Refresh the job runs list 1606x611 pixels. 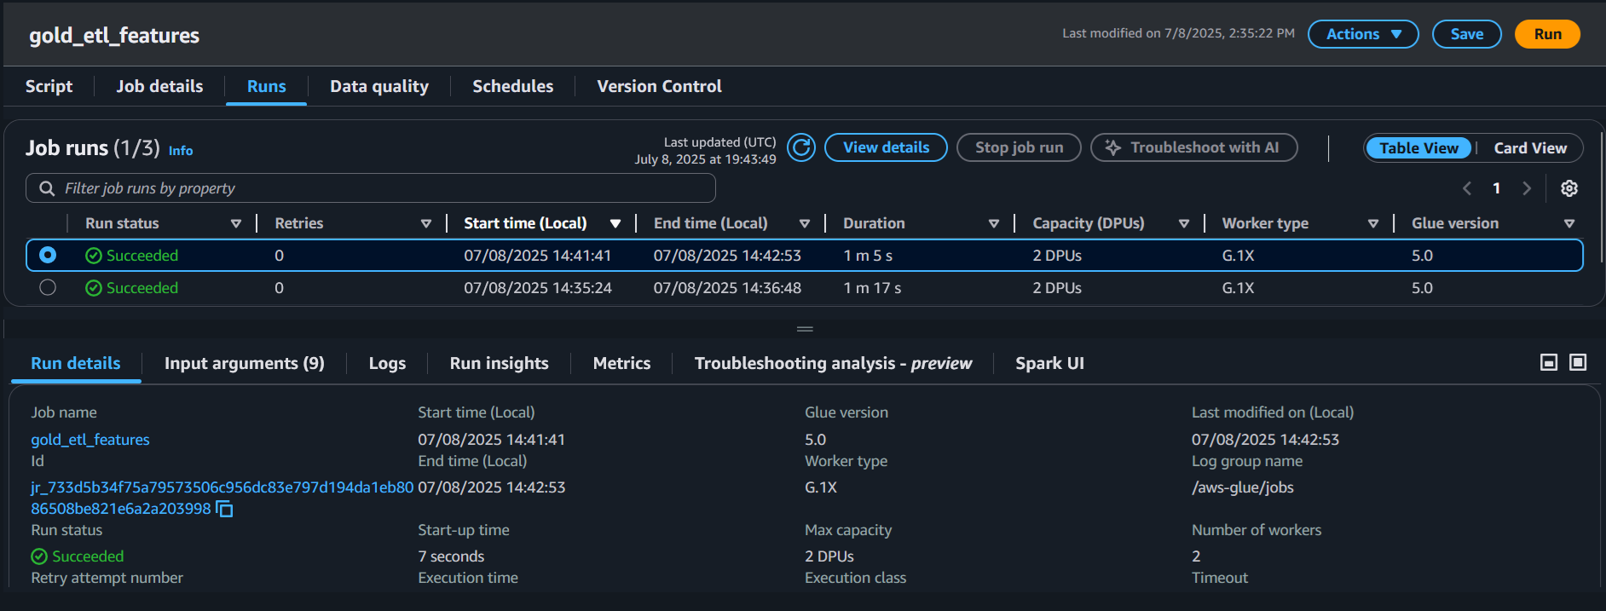point(800,147)
